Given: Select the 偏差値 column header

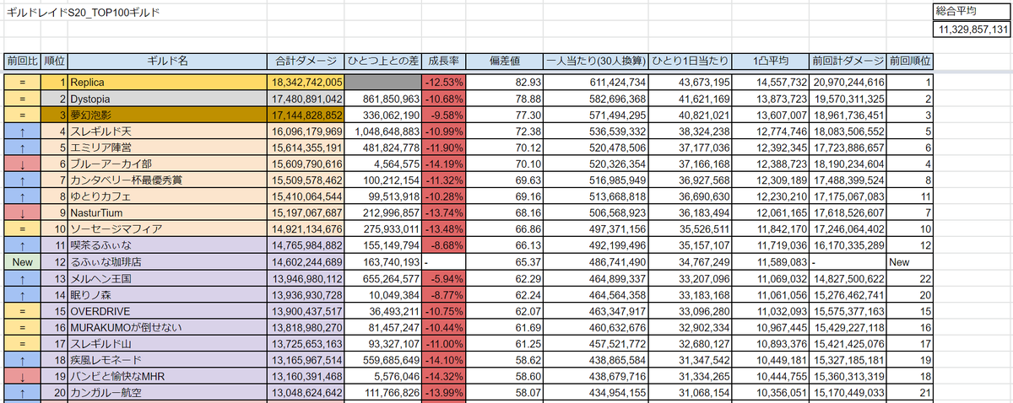Looking at the screenshot, I should (x=506, y=62).
